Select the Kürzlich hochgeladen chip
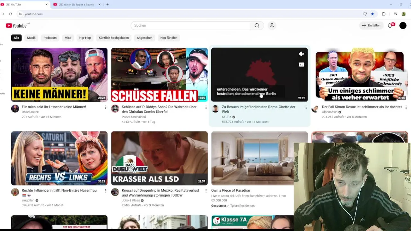 (114, 38)
